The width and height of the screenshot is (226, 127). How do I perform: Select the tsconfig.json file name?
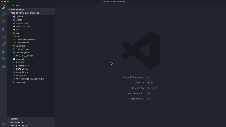pos(22,72)
